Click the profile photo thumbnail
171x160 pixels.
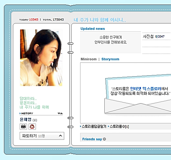(x=41, y=58)
